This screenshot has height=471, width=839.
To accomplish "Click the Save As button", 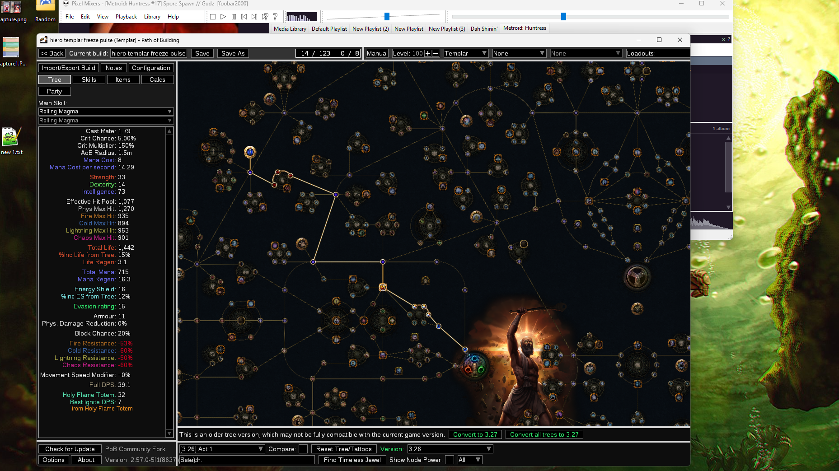I will click(x=233, y=53).
